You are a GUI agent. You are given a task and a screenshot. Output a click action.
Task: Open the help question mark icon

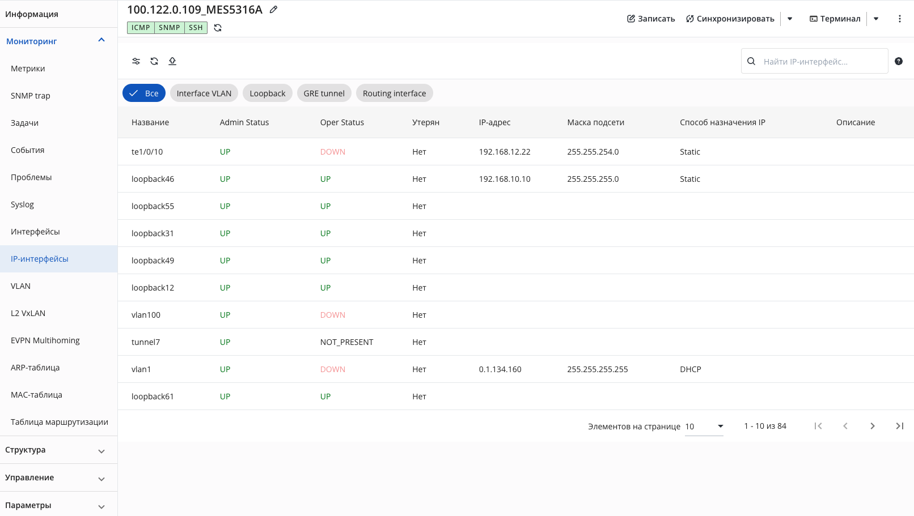[899, 61]
